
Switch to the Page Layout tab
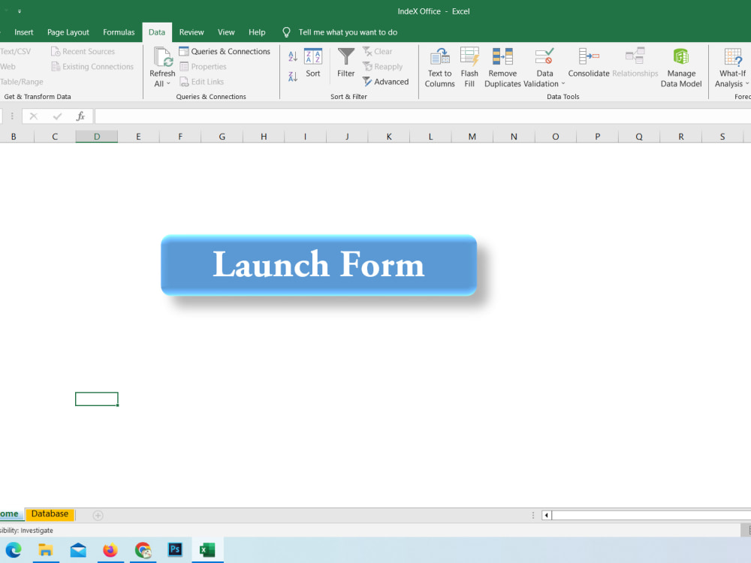coord(68,32)
